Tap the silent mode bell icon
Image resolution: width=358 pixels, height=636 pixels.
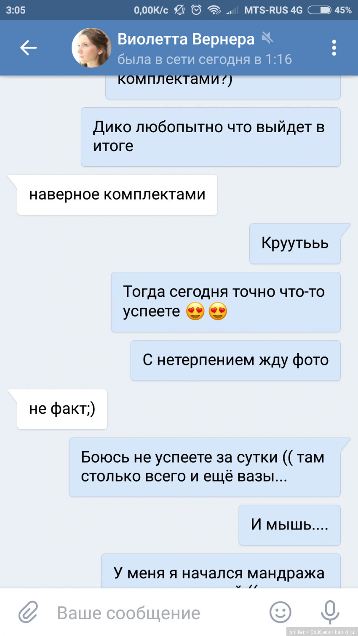click(179, 10)
